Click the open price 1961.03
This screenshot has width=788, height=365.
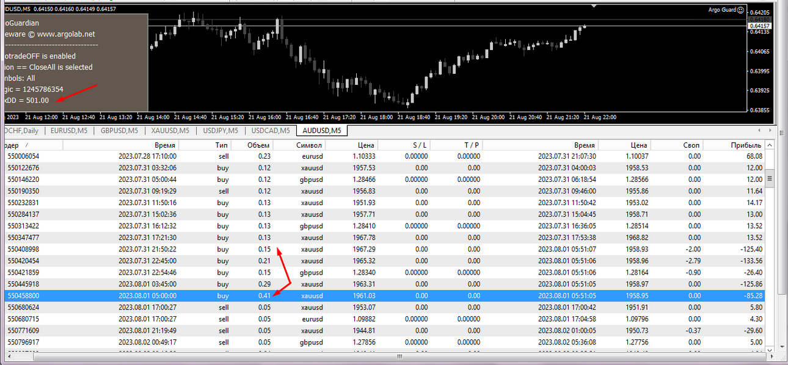(363, 295)
